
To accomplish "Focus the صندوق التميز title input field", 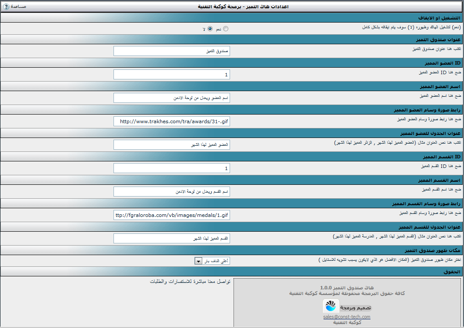I will click(x=172, y=51).
